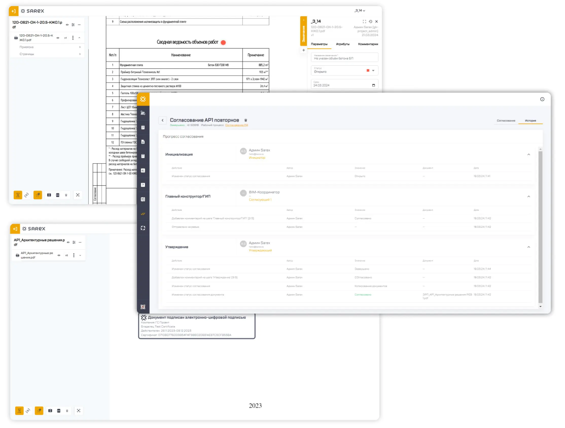The height and width of the screenshot is (428, 565).
Task: Toggle eye icon in 120-0621-ОК-1-20.5-КЖ0.1.pdf panel header
Action: click(67, 25)
